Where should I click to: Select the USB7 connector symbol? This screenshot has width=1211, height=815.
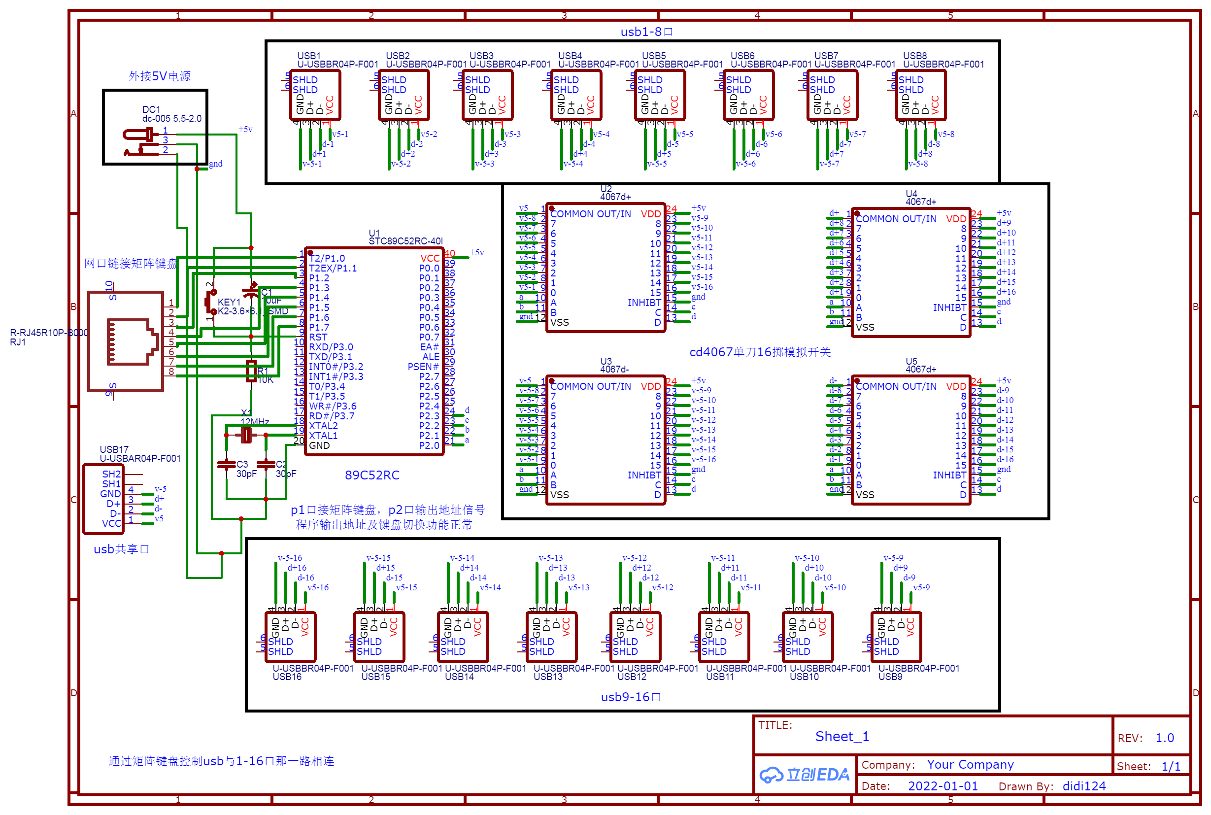coord(833,96)
